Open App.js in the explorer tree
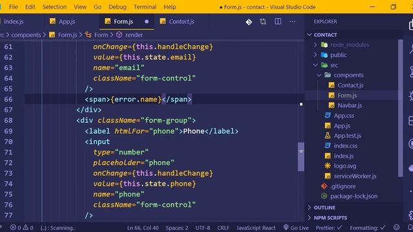Image resolution: width=413 pixels, height=232 pixels. [342, 126]
